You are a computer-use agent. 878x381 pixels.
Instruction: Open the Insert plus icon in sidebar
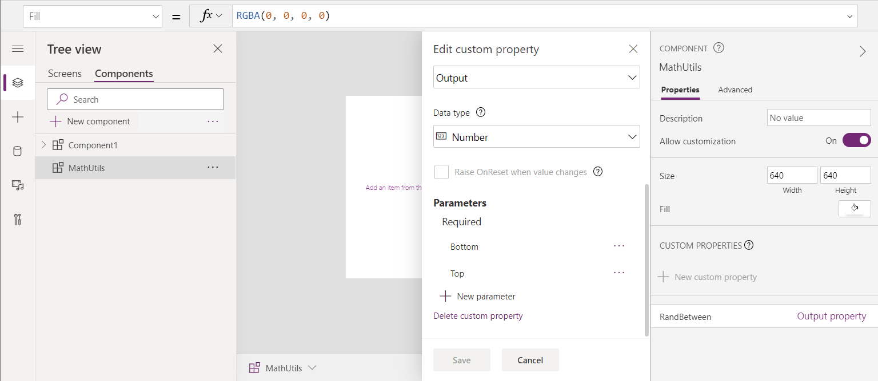click(x=17, y=117)
